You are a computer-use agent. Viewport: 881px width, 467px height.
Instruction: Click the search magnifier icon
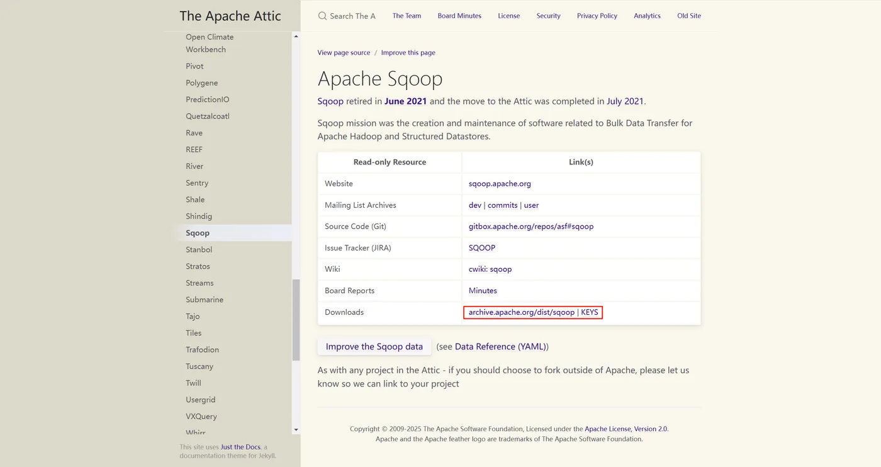(322, 16)
